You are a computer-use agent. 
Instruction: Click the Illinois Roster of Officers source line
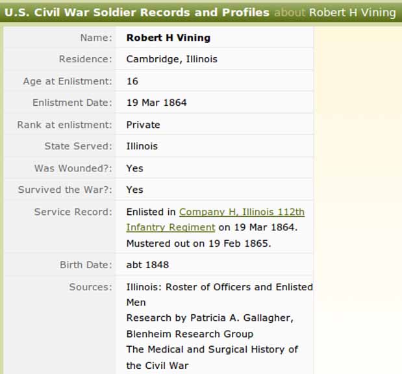(219, 287)
